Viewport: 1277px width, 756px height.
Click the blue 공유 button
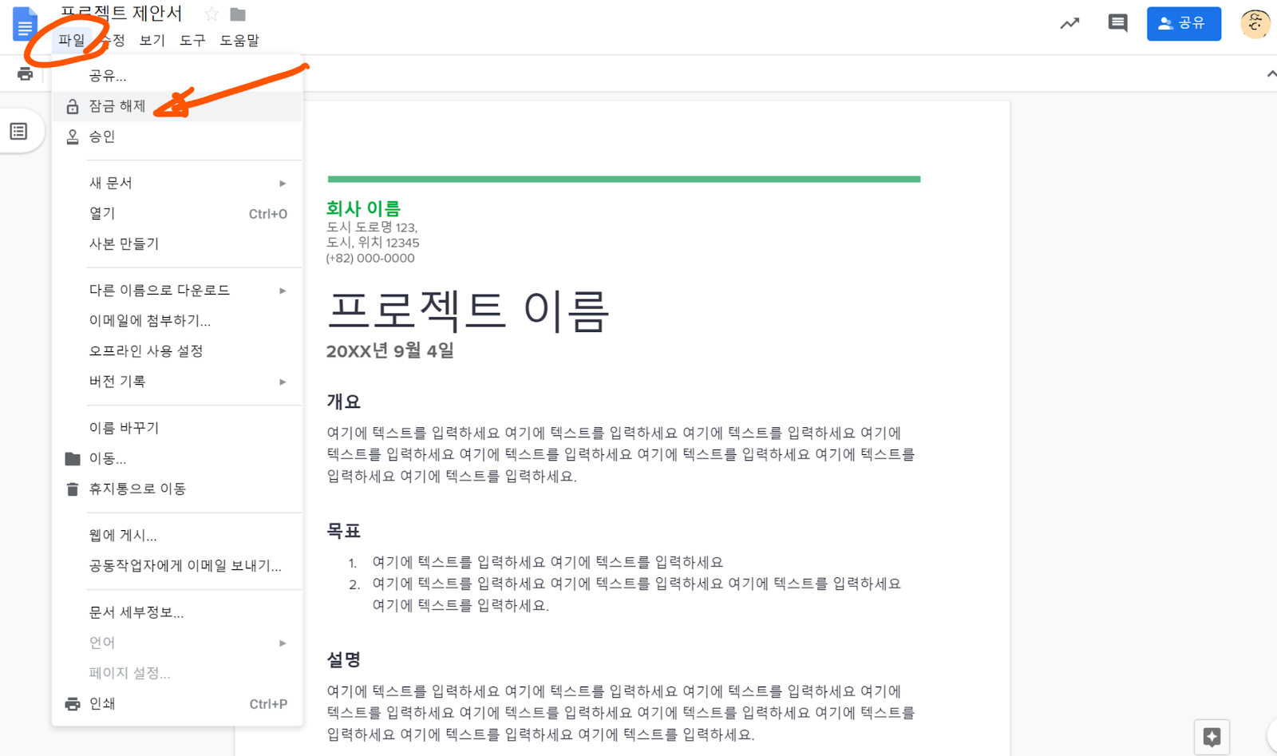(x=1184, y=24)
